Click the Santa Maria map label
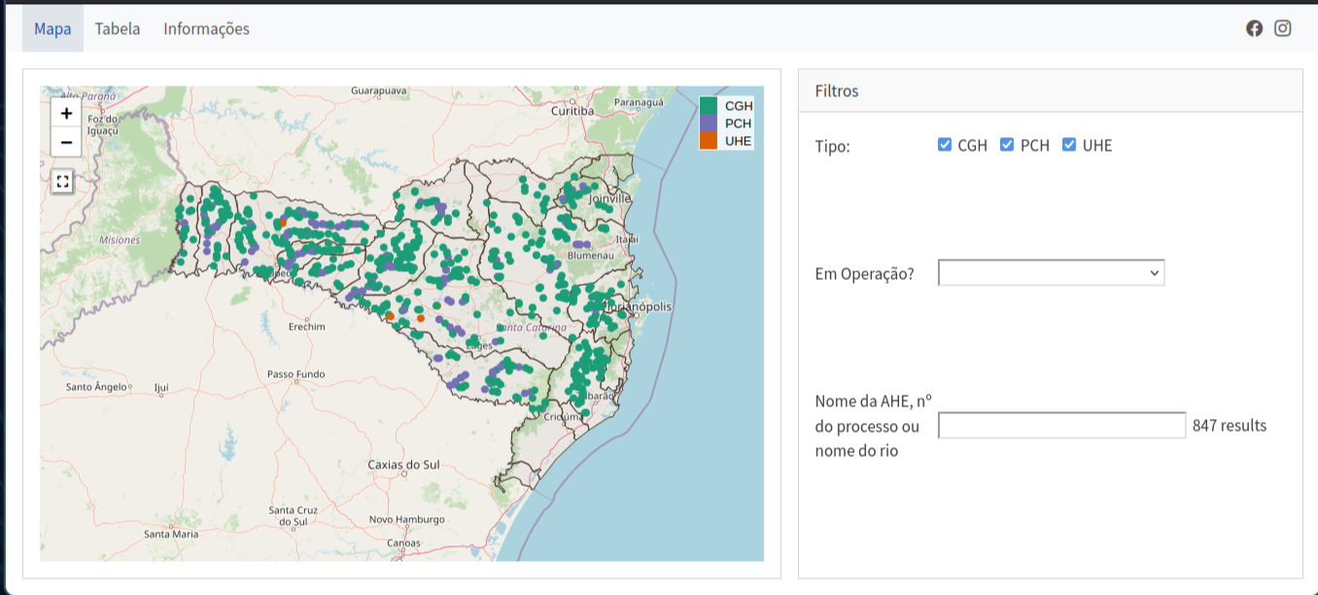Image resolution: width=1318 pixels, height=595 pixels. (x=170, y=534)
